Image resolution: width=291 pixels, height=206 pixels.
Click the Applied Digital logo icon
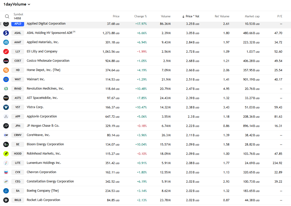tap(6, 24)
